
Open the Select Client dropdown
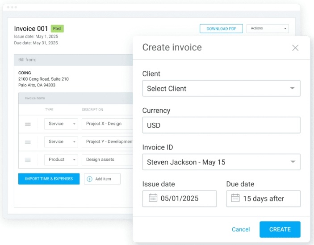pyautogui.click(x=221, y=88)
